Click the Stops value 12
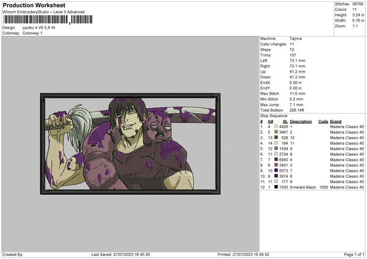 tap(292, 49)
